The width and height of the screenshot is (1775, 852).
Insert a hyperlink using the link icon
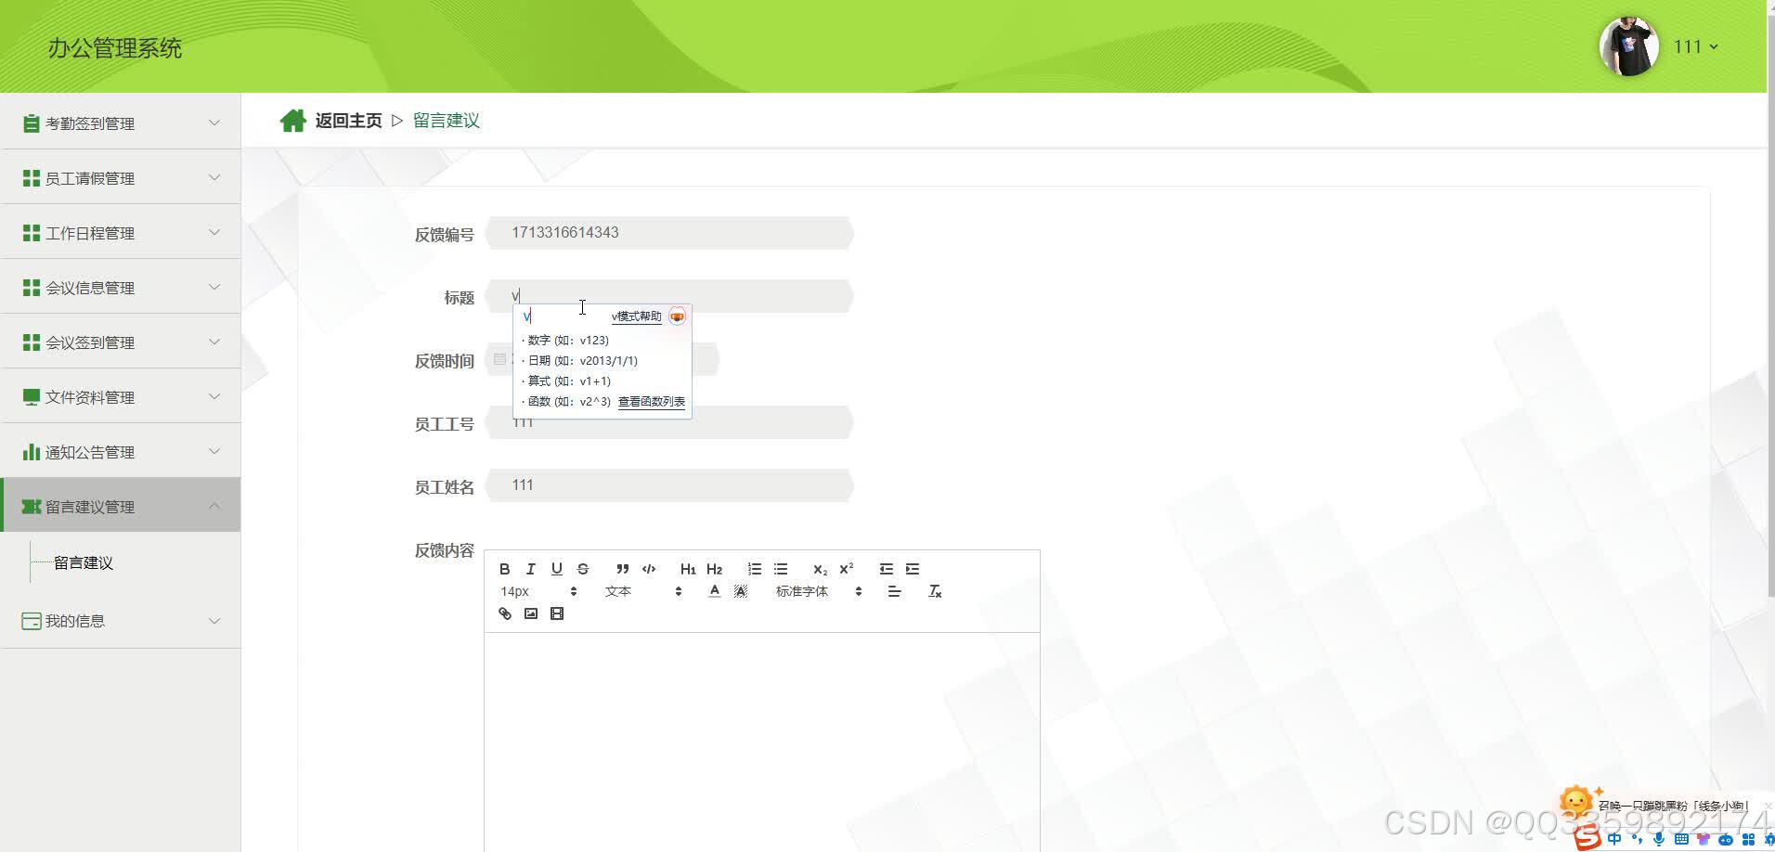coord(504,613)
